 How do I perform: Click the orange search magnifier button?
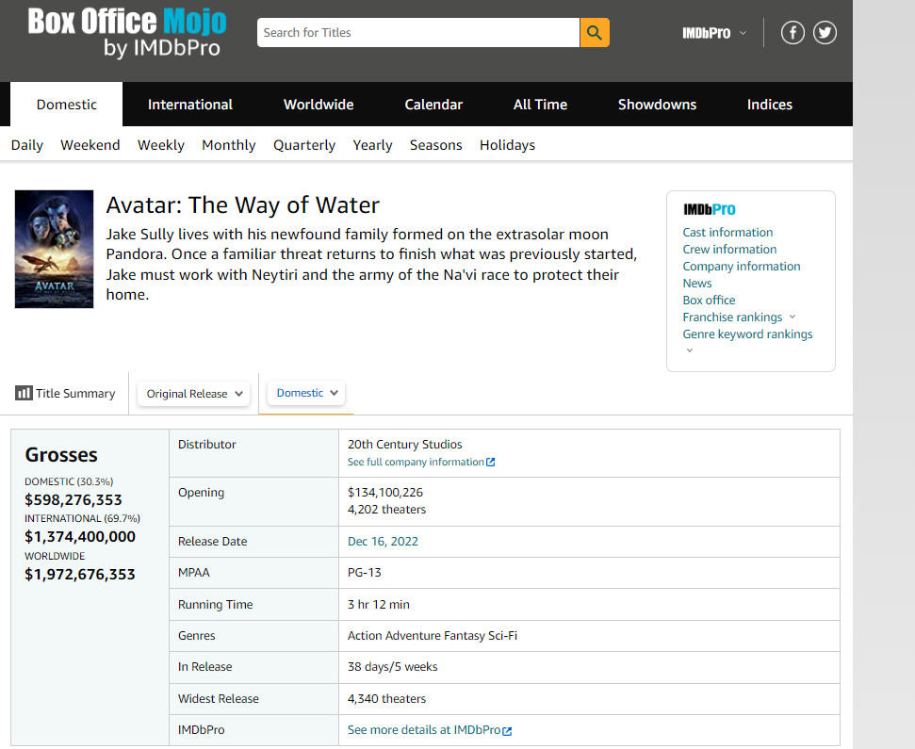click(594, 33)
